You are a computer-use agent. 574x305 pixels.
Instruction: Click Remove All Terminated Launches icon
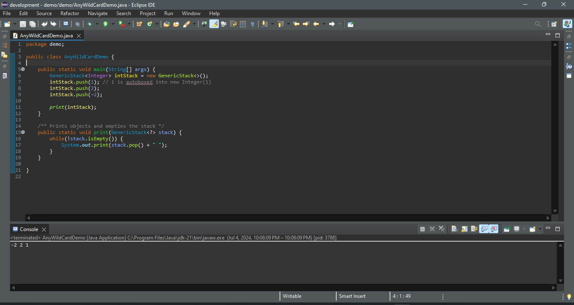[442, 229]
